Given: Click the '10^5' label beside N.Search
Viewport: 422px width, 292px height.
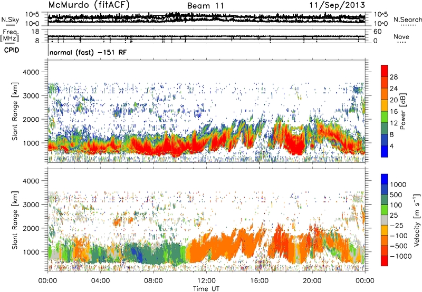Looking at the screenshot, I should (380, 15).
